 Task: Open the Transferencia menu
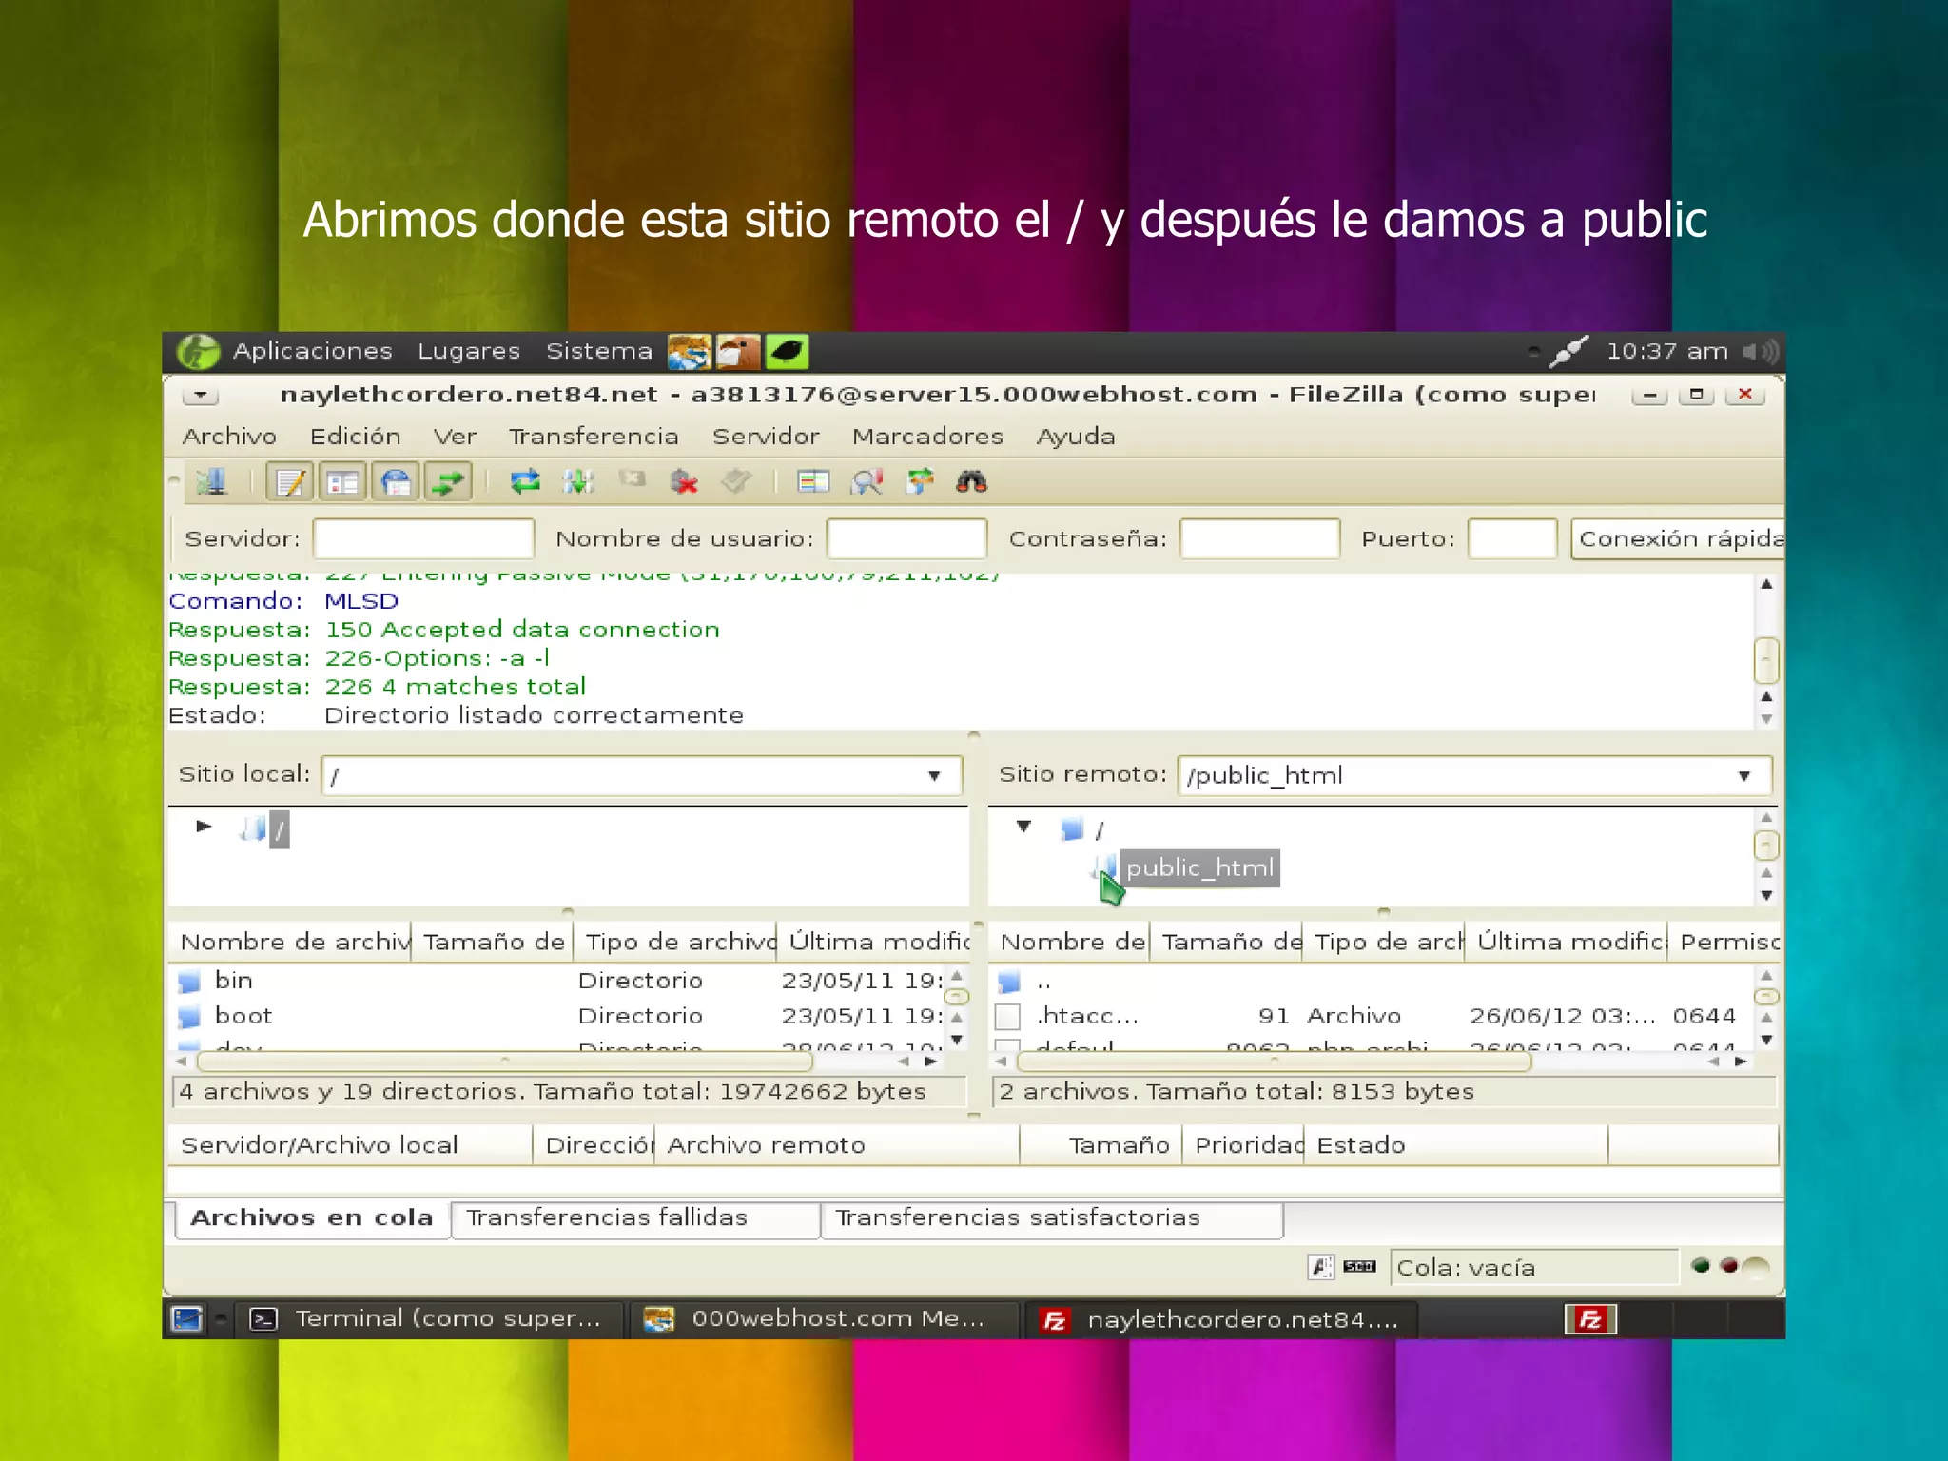[x=593, y=437]
